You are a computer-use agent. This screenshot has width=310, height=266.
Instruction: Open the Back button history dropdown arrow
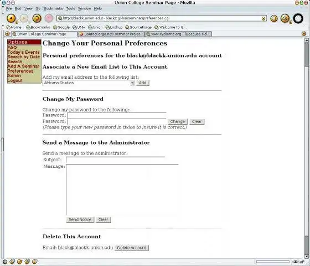pyautogui.click(x=17, y=22)
